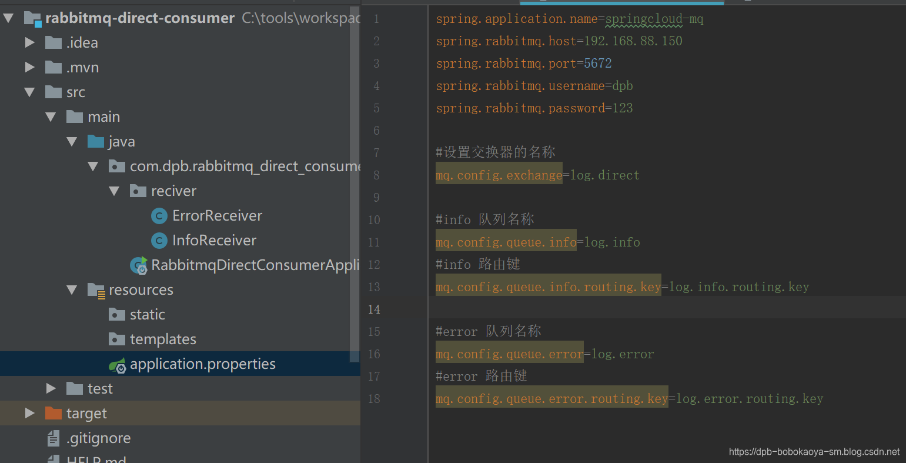Click the .gitignore file icon
906x463 pixels.
point(54,438)
